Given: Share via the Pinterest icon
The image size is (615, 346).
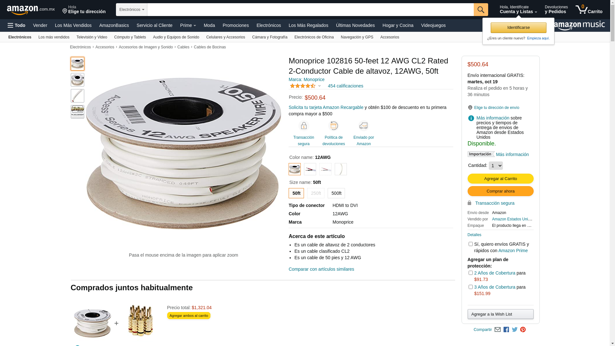Looking at the screenshot, I should click(523, 330).
